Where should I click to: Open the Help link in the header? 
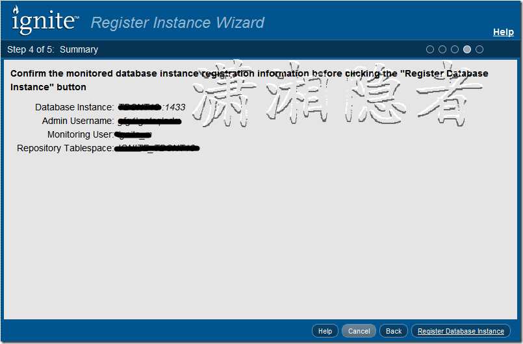(x=504, y=32)
